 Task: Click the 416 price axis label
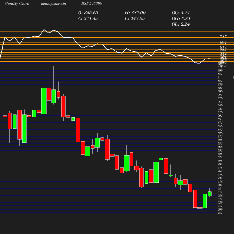click(x=220, y=182)
